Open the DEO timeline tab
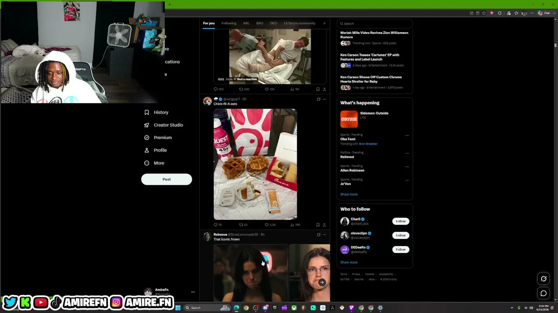This screenshot has width=558, height=313. [x=273, y=23]
